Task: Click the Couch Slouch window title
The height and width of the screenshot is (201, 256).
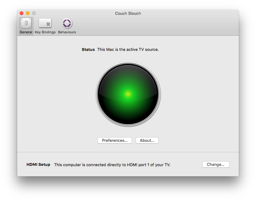Action: pos(128,14)
